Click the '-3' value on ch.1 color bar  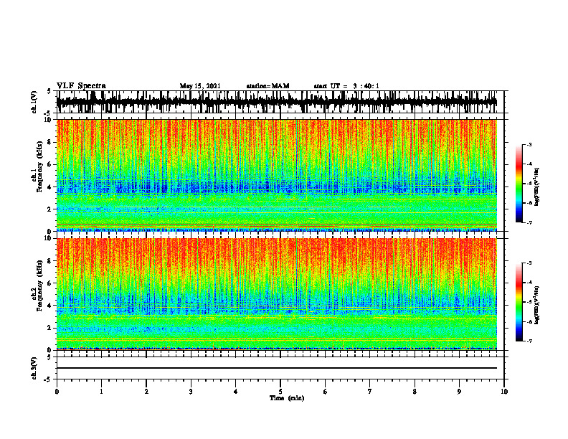[529, 144]
